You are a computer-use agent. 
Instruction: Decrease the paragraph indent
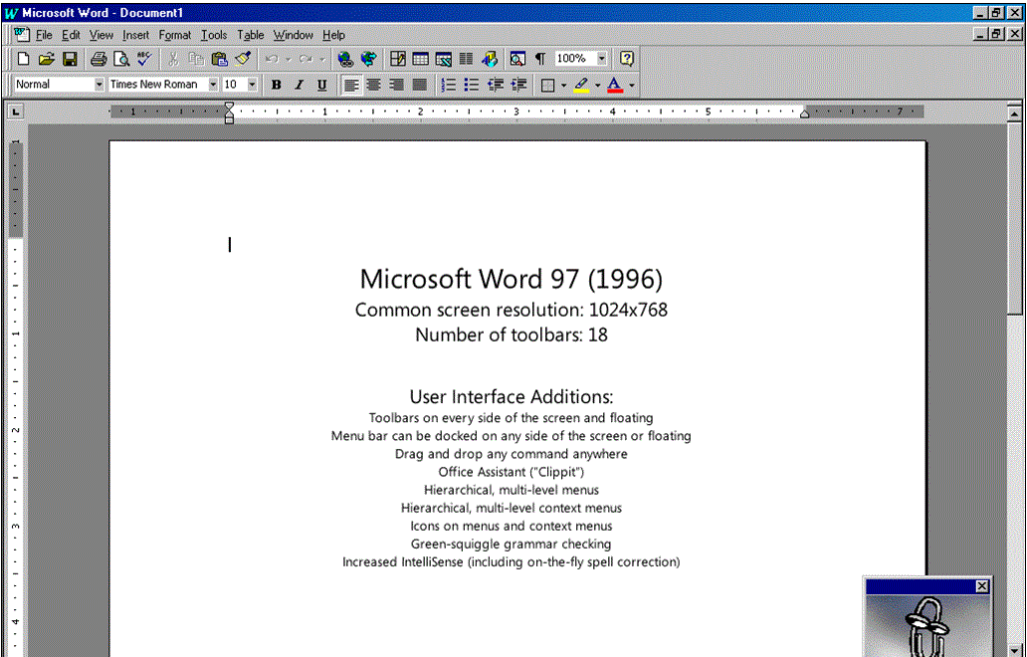pos(496,85)
